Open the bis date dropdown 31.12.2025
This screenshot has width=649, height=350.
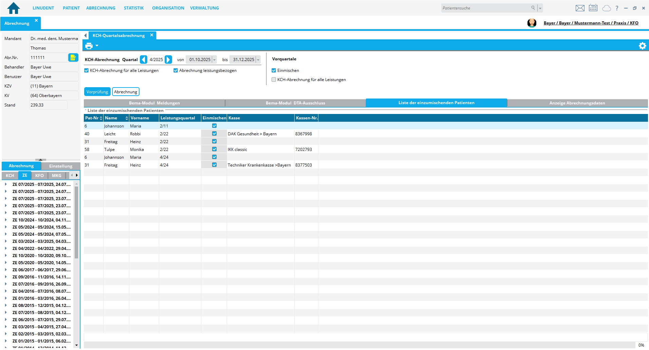click(258, 60)
